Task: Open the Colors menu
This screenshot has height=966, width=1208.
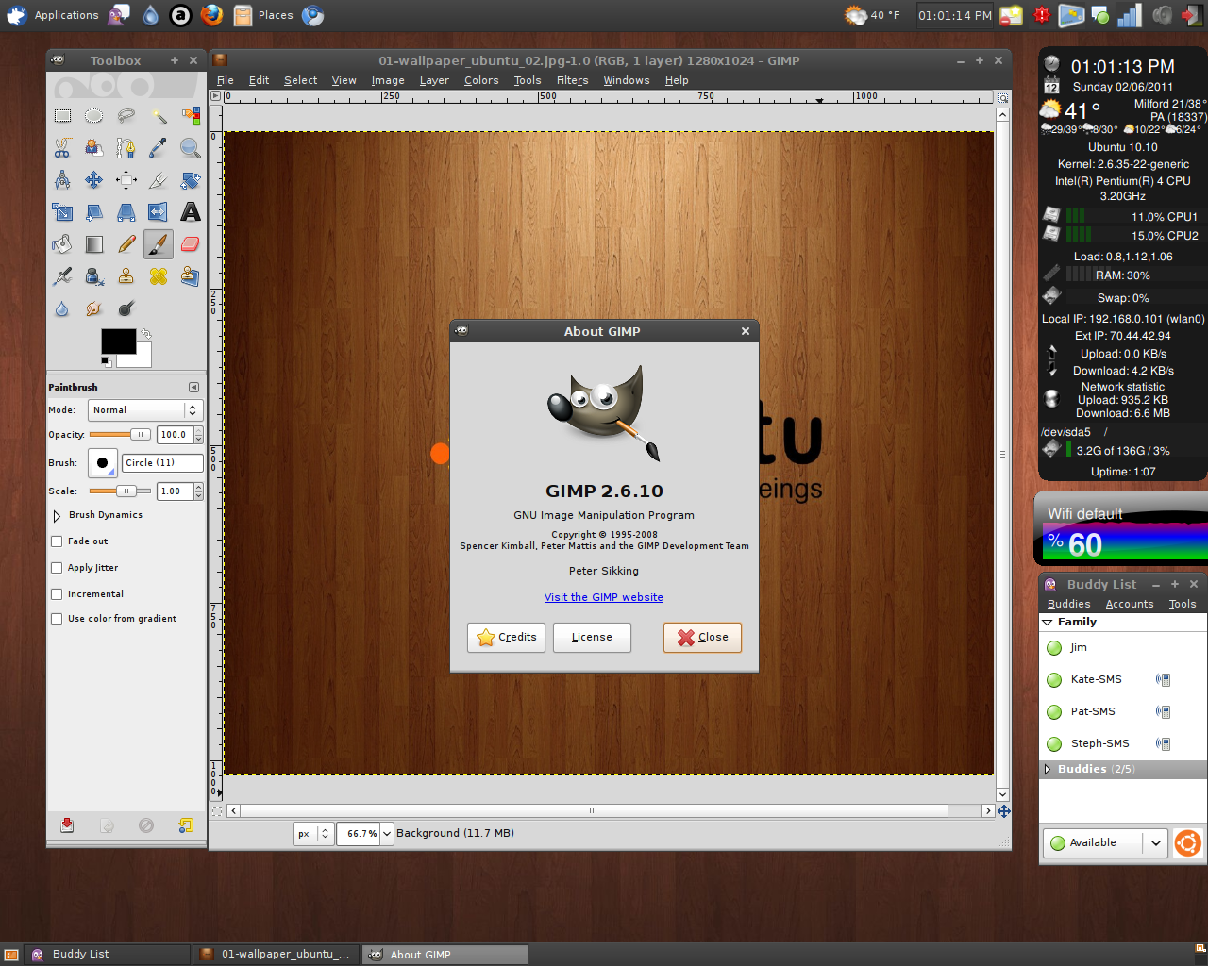Action: click(x=481, y=81)
